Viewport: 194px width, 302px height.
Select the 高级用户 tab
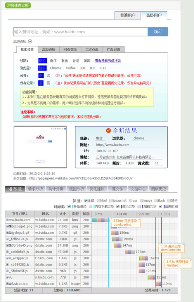pos(154,15)
